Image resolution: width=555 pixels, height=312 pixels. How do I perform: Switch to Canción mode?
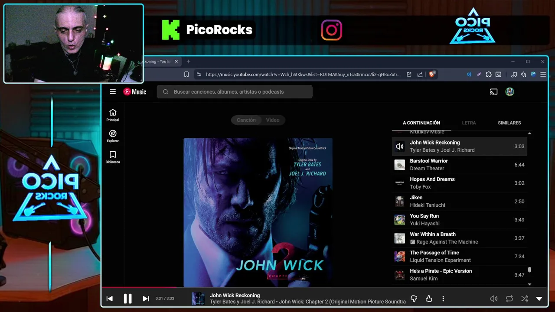click(x=246, y=120)
